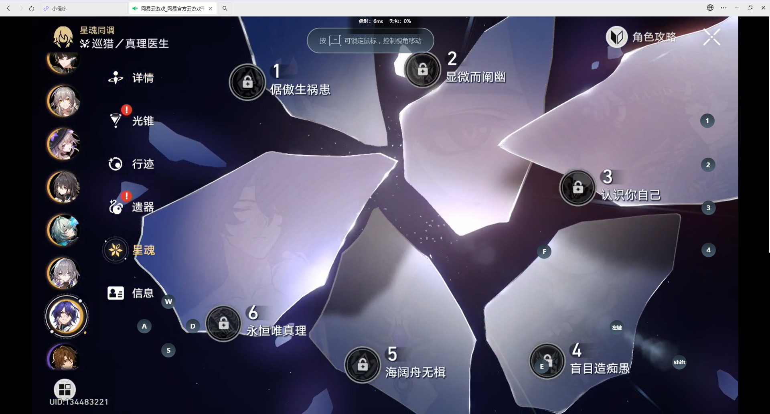Close the eidolon screen with the X
Image resolution: width=770 pixels, height=414 pixels.
712,37
